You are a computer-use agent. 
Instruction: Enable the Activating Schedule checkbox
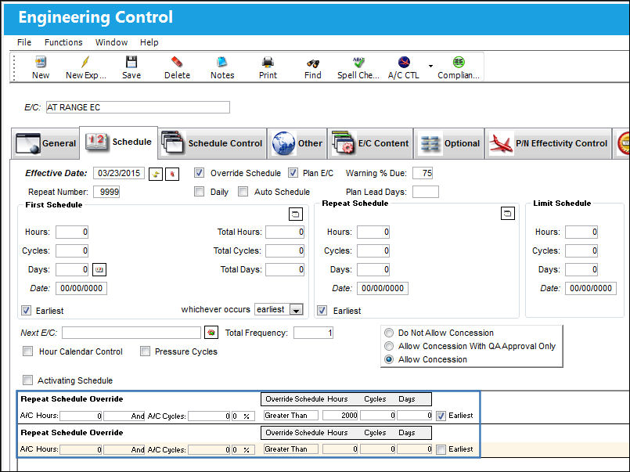[x=27, y=380]
